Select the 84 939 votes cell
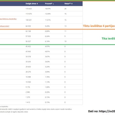 pyautogui.click(x=28, y=26)
